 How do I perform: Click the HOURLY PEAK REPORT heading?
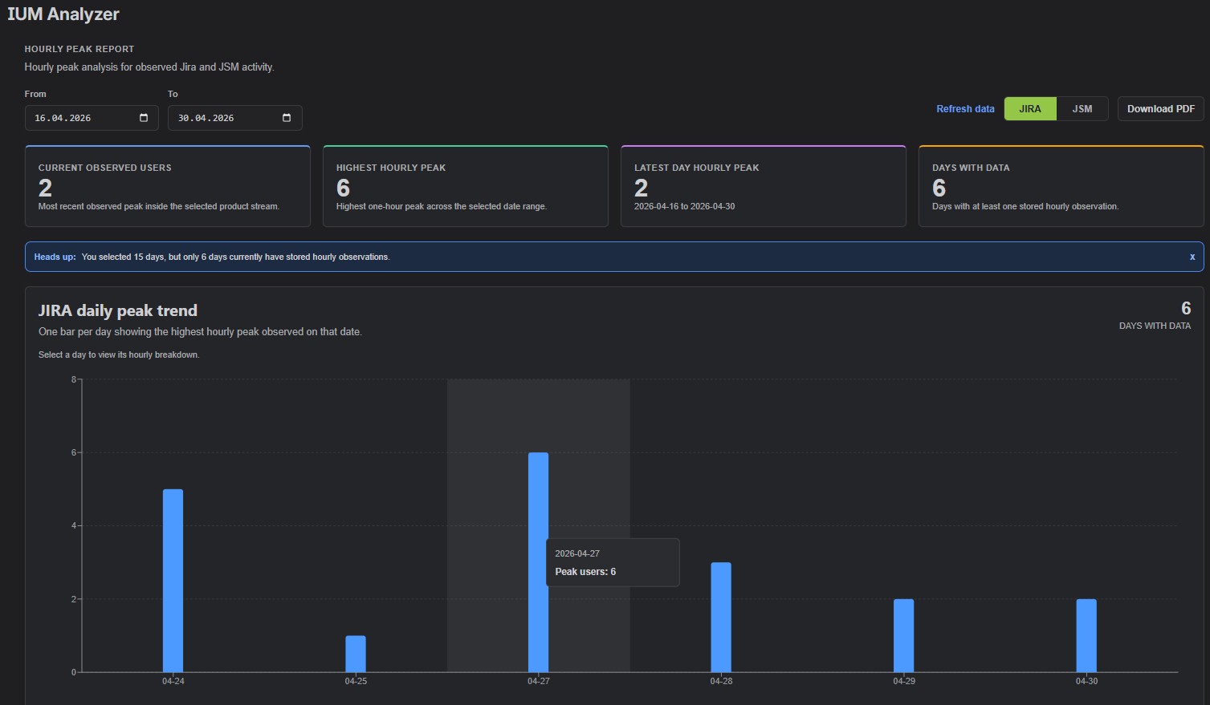pyautogui.click(x=79, y=49)
